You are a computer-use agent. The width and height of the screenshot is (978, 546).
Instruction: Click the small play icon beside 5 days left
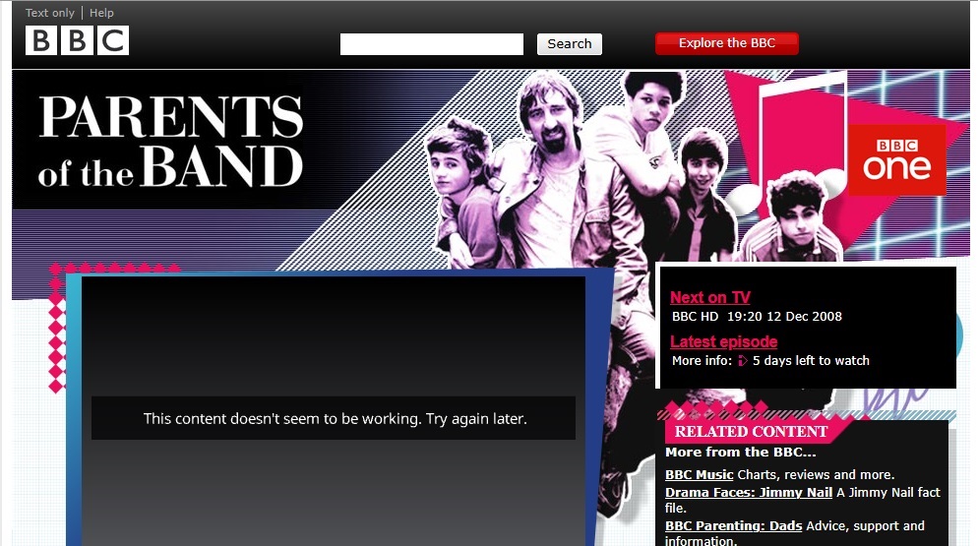pos(742,361)
